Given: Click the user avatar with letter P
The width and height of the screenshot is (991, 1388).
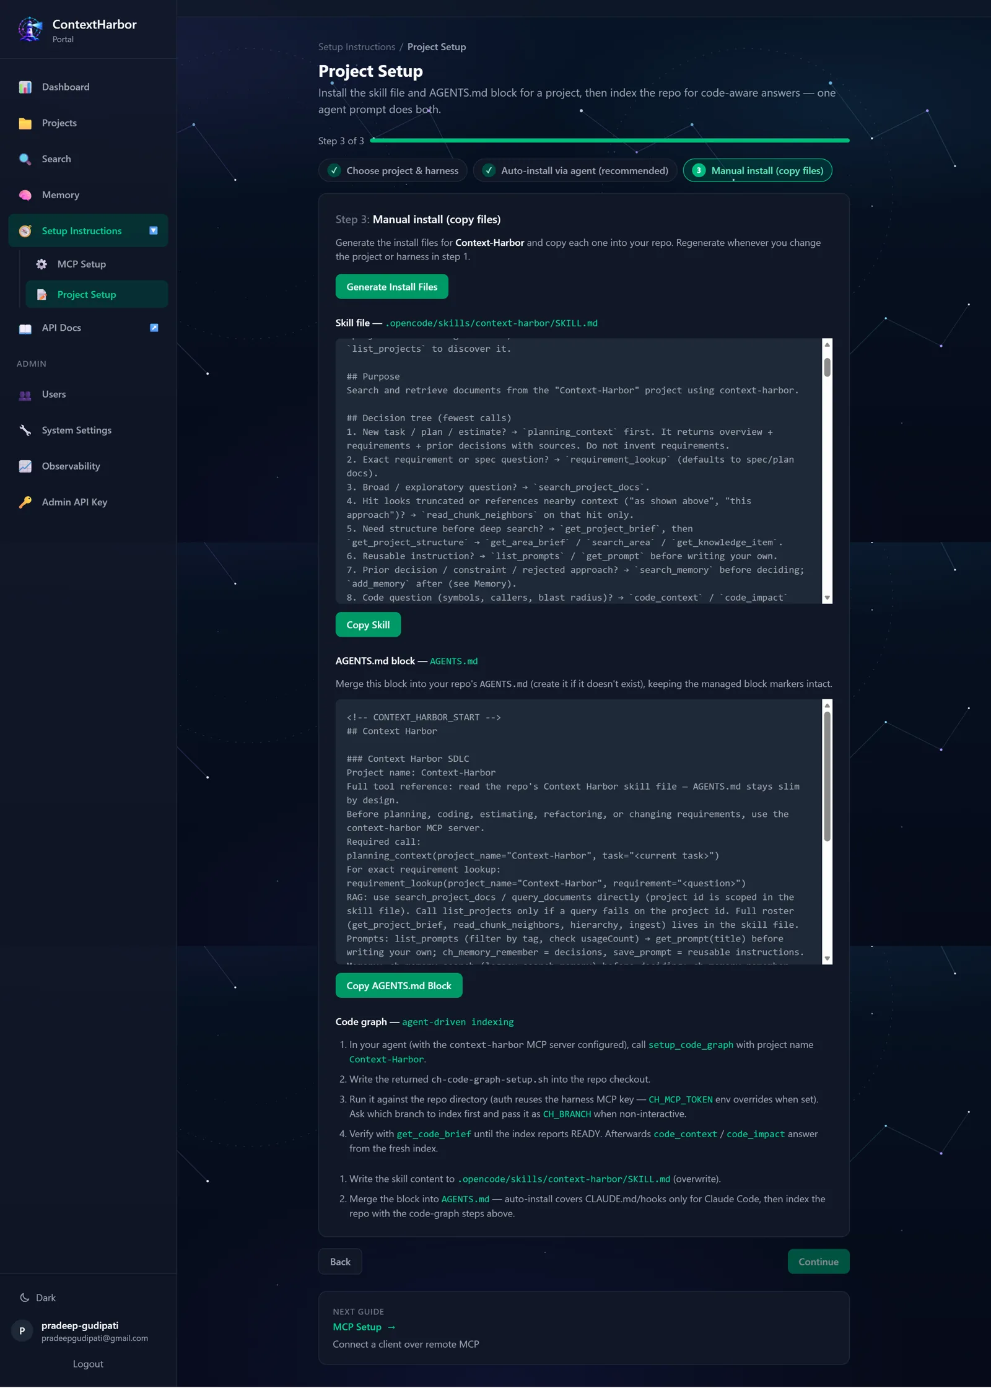Looking at the screenshot, I should [22, 1331].
